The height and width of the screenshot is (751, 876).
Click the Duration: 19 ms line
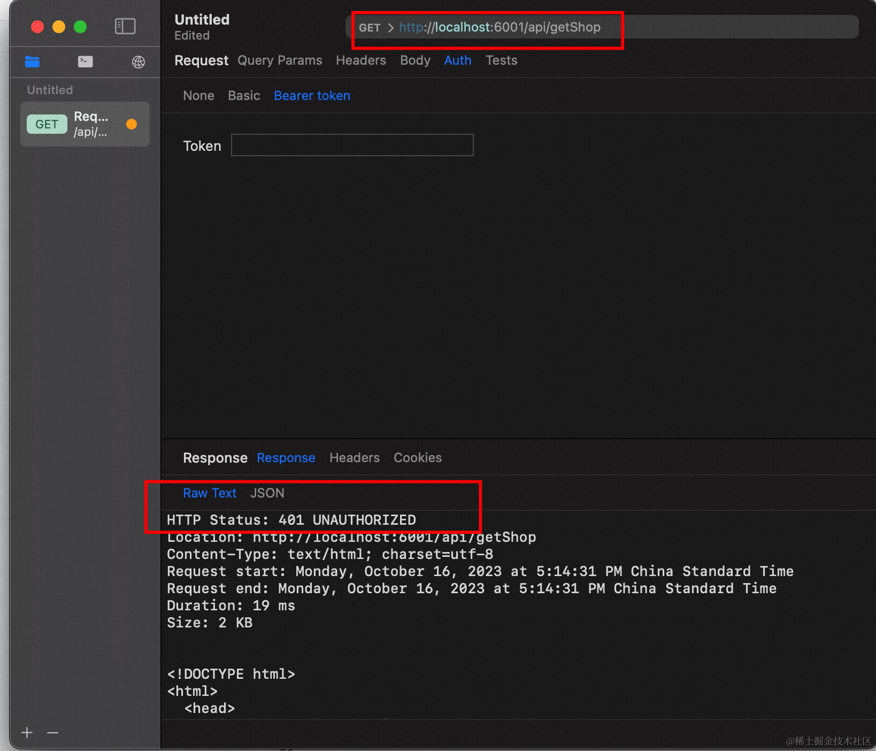tap(231, 606)
